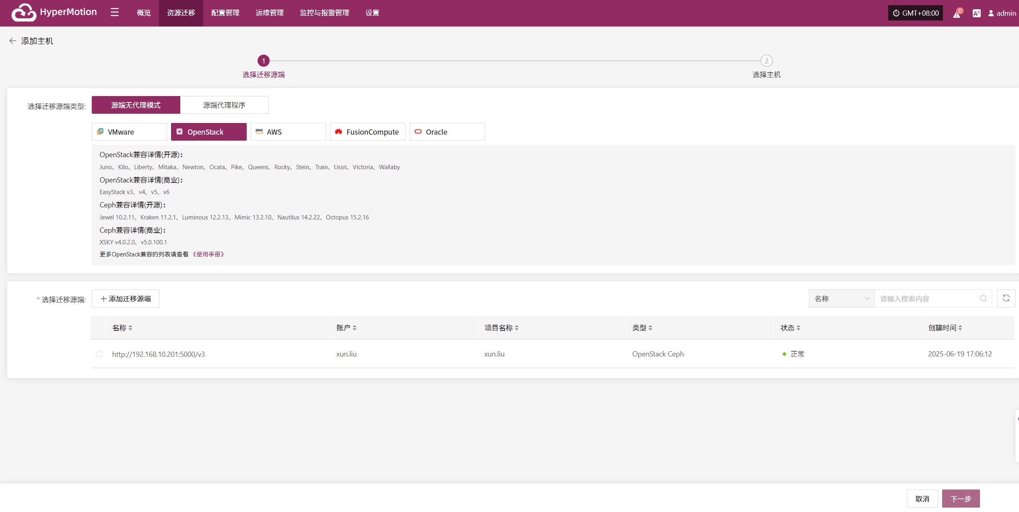Click the OpenStack Ceph type cell
Screen dimensions: 1019x512
[x=658, y=354]
